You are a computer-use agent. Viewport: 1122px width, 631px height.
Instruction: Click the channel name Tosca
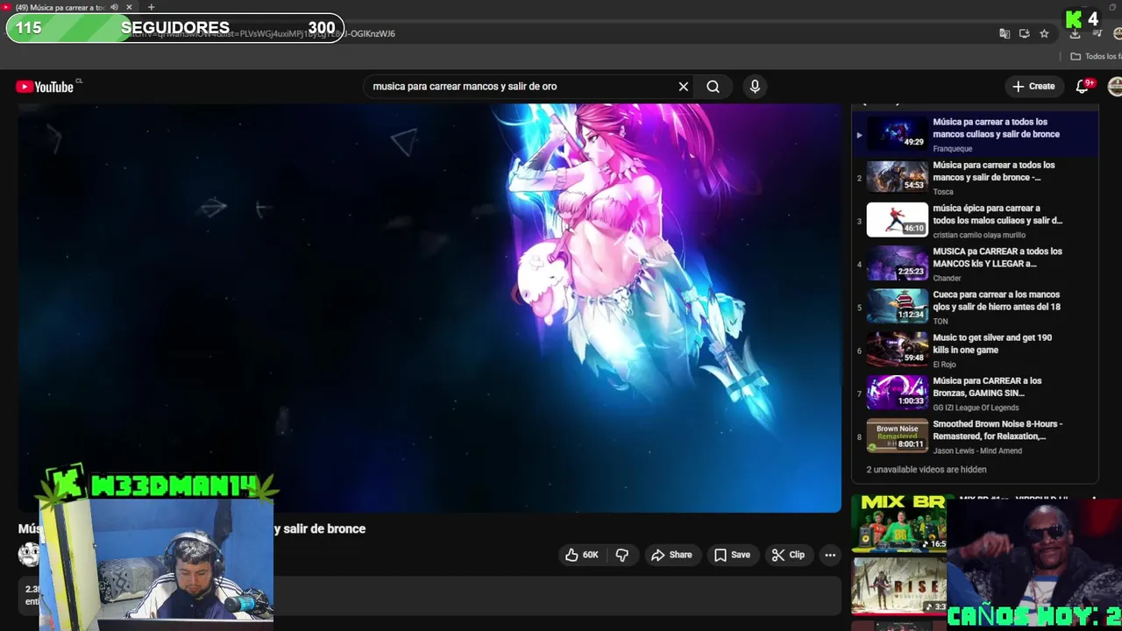942,192
